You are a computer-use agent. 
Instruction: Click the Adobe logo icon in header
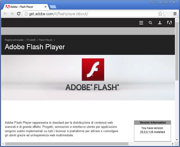(169, 23)
